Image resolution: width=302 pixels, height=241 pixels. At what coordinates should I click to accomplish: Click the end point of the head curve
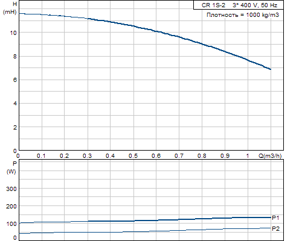point(271,69)
